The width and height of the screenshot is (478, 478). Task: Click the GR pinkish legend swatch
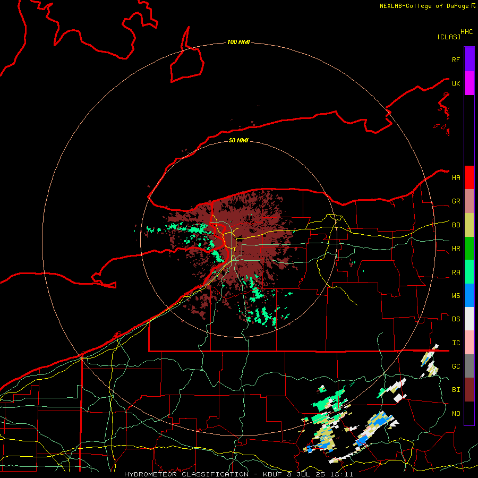click(x=469, y=201)
